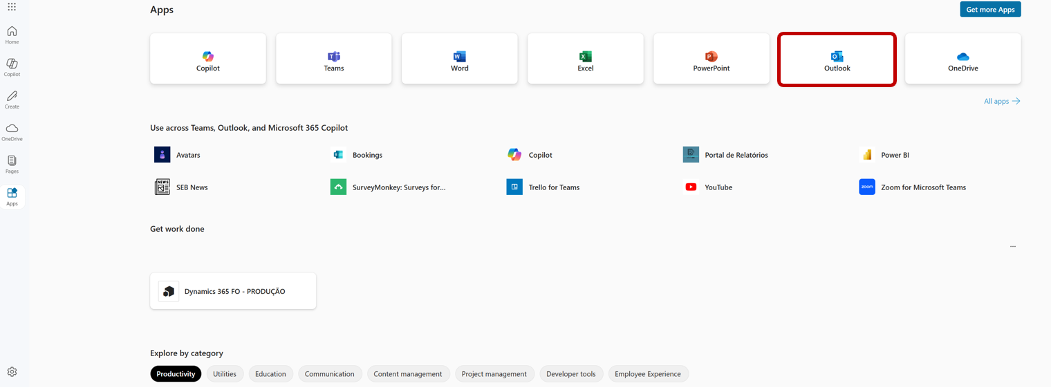The image size is (1051, 390).
Task: Open Copilot from the left sidebar
Action: point(12,67)
